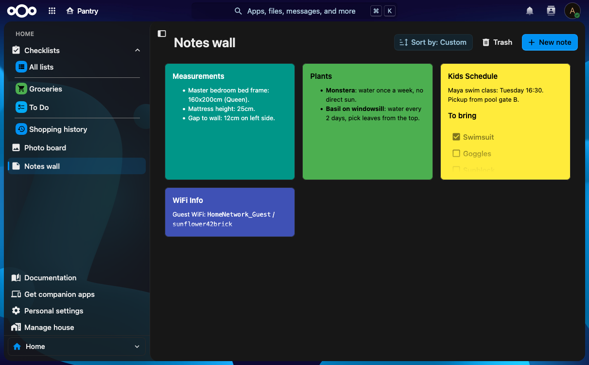Open the teal Measurements note card
Viewport: 589px width, 365px height.
tap(230, 122)
